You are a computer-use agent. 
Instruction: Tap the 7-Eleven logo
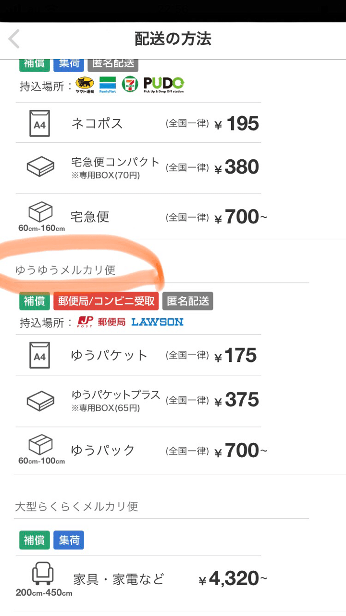click(x=130, y=85)
